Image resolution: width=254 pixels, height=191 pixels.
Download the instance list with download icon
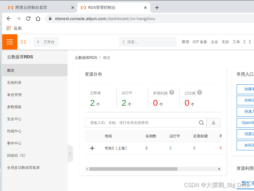click(x=214, y=123)
